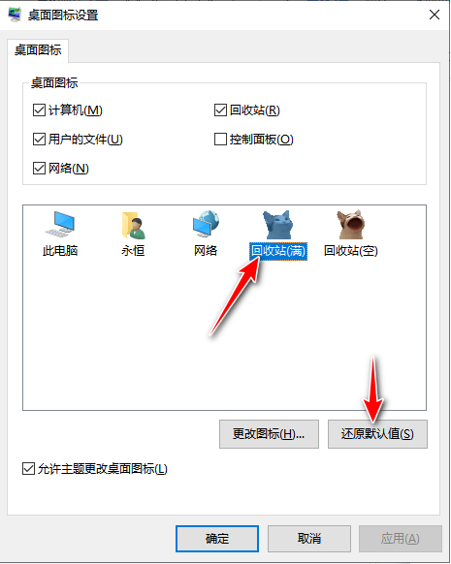Screen dimensions: 451x564
Task: Enable the 控制面板(O) checkbox
Action: point(220,140)
